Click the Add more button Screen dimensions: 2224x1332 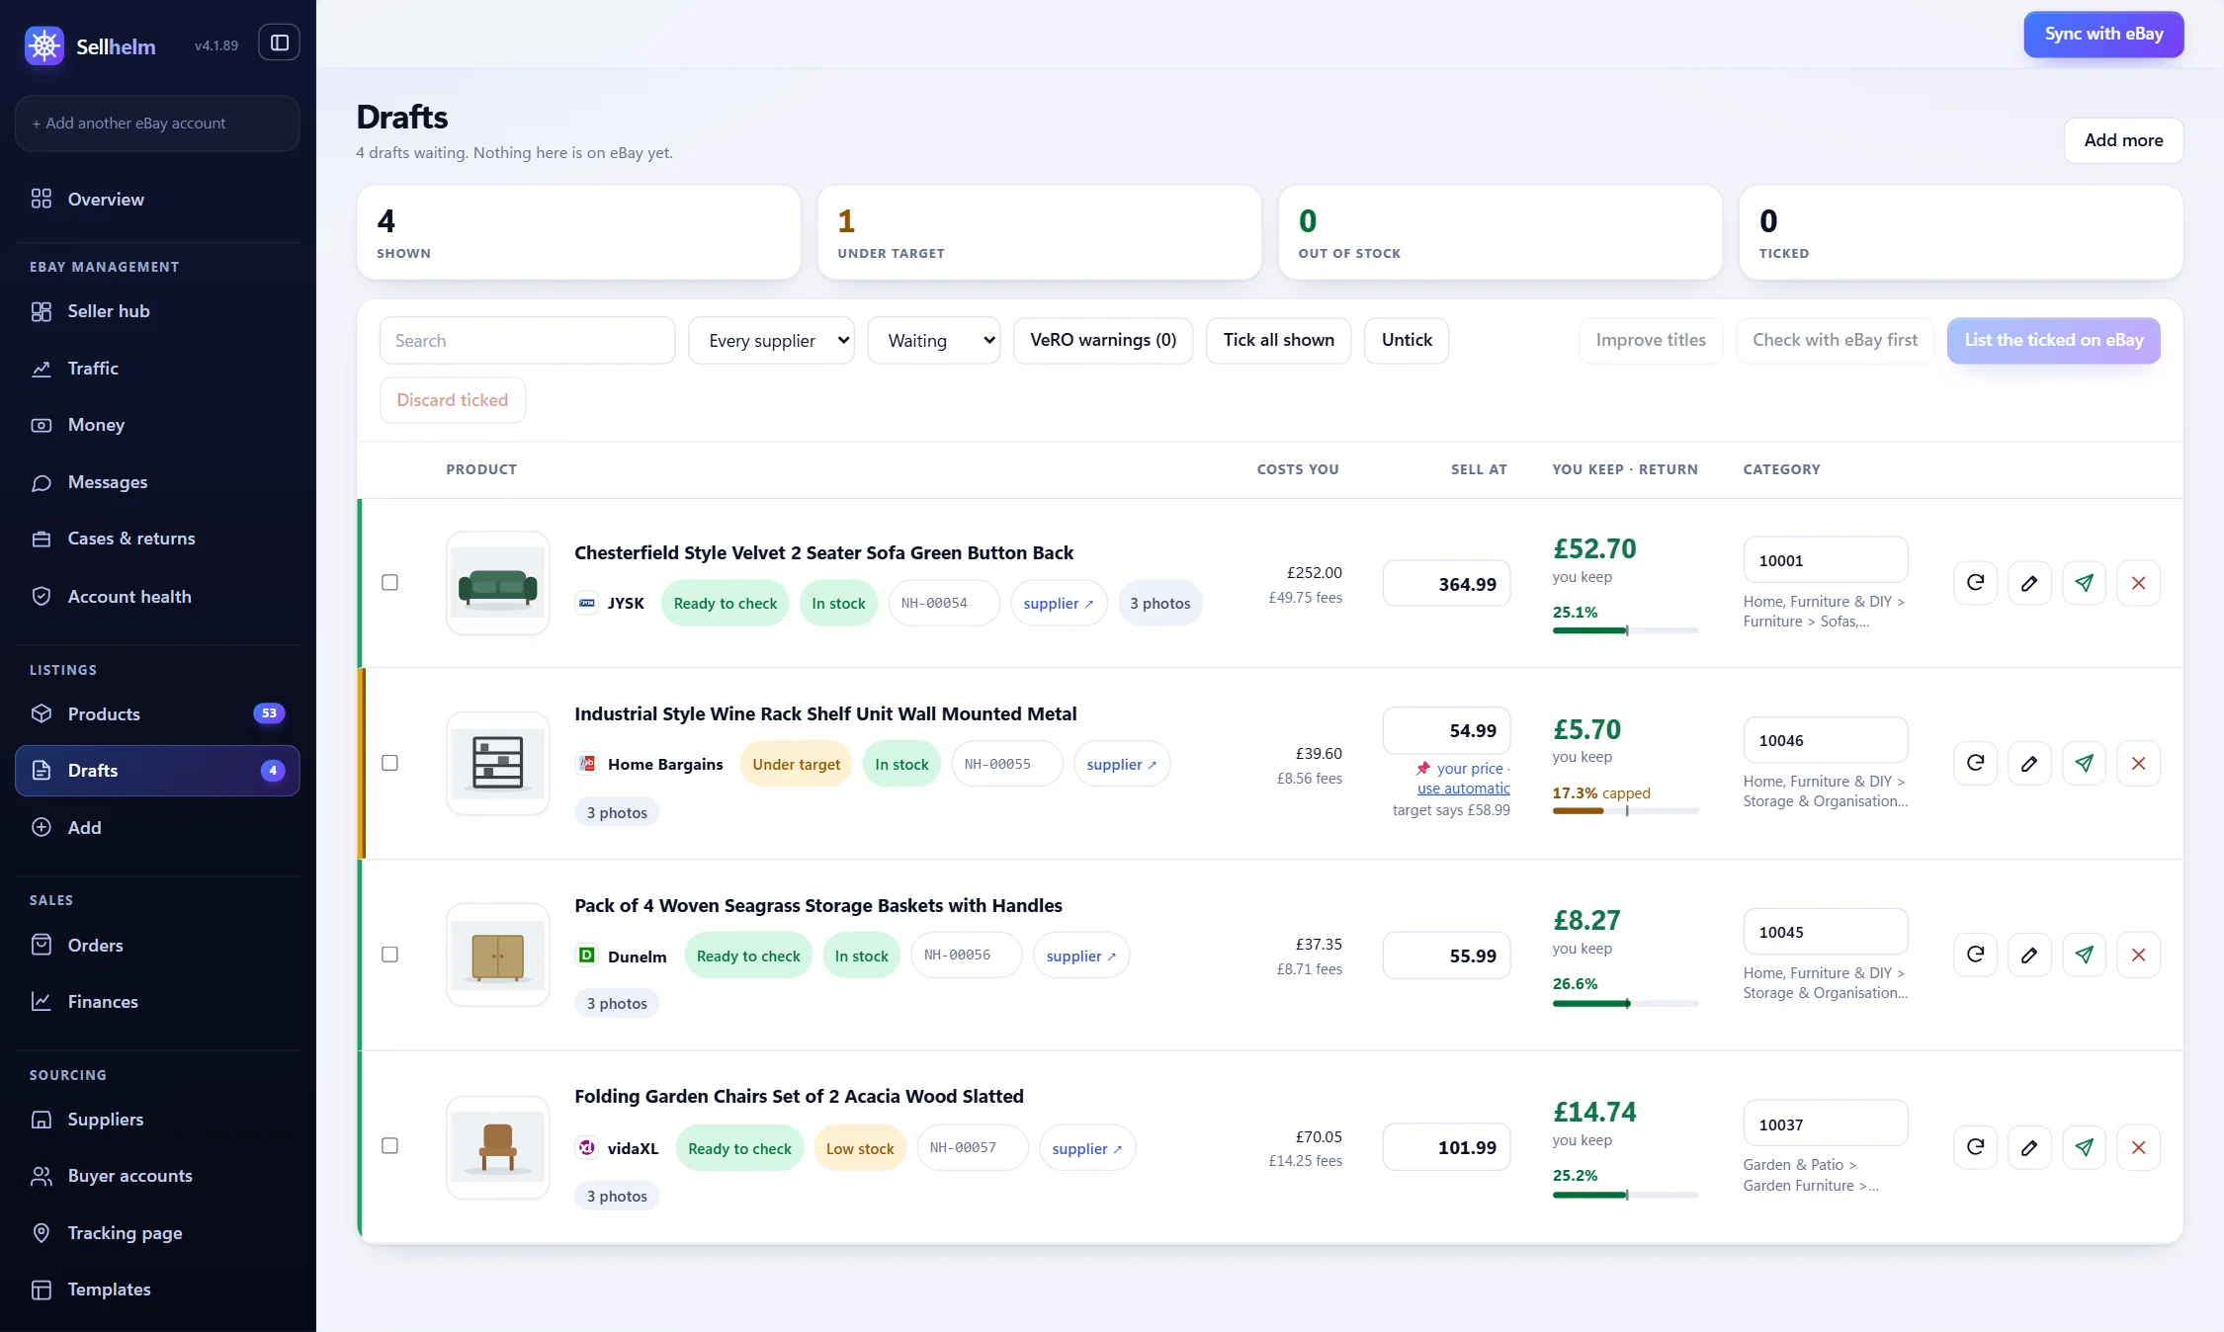pyautogui.click(x=2123, y=140)
